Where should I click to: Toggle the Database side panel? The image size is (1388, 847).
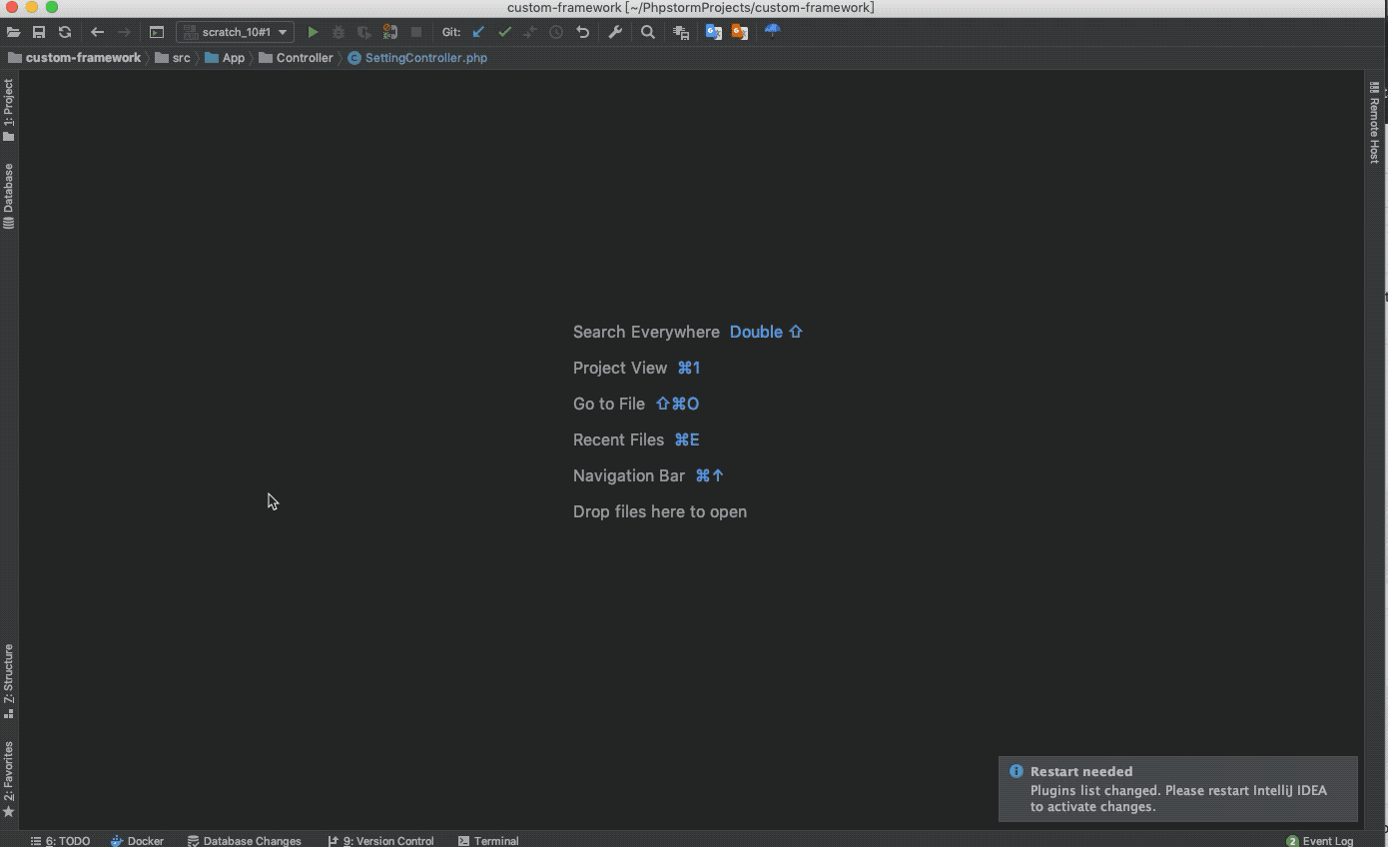coord(9,196)
